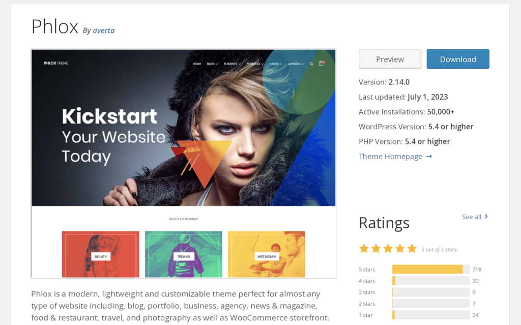Viewport: 521px width, 325px height.
Task: Open PORTFOLIO dropdown in screenshot menu
Action: click(255, 64)
